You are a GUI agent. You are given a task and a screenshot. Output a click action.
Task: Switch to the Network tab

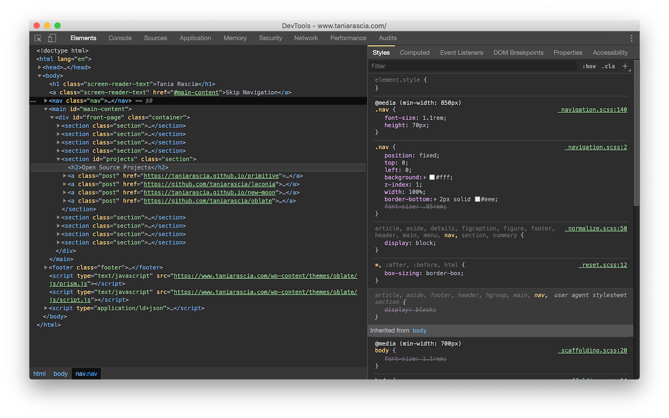coord(306,38)
